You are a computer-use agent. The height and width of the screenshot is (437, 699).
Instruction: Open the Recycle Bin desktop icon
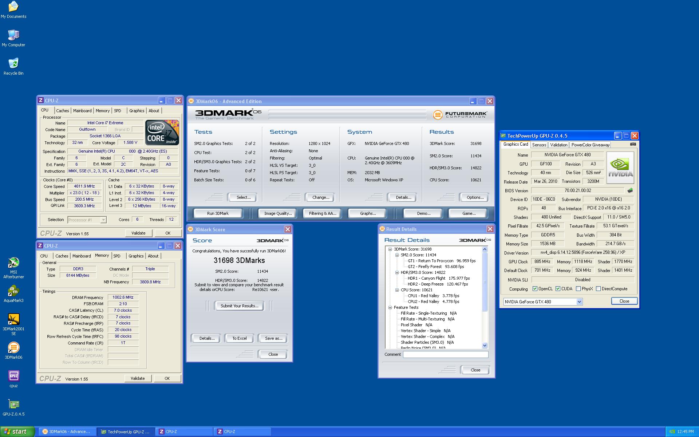(13, 67)
